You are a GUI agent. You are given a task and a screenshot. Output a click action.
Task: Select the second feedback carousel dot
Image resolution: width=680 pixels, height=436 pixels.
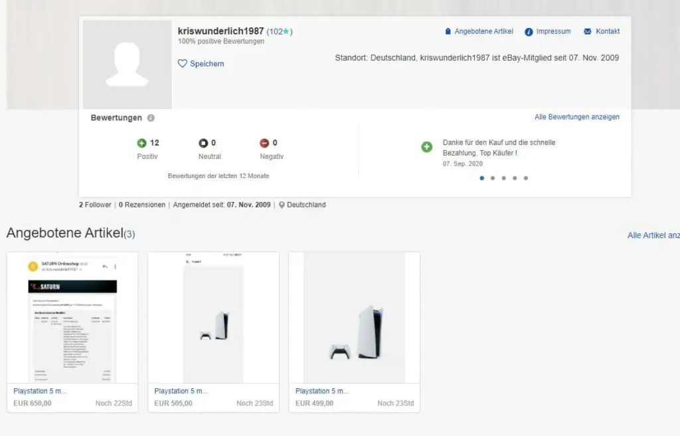click(492, 178)
